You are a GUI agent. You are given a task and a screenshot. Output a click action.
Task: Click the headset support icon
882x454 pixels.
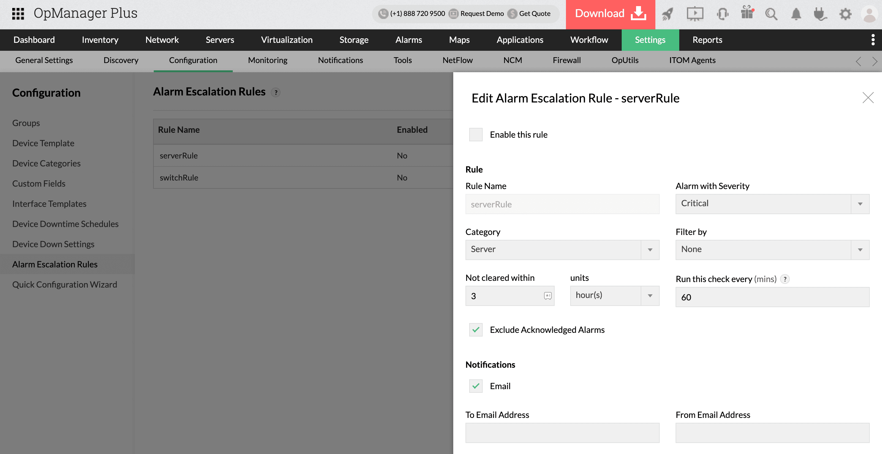pos(722,14)
